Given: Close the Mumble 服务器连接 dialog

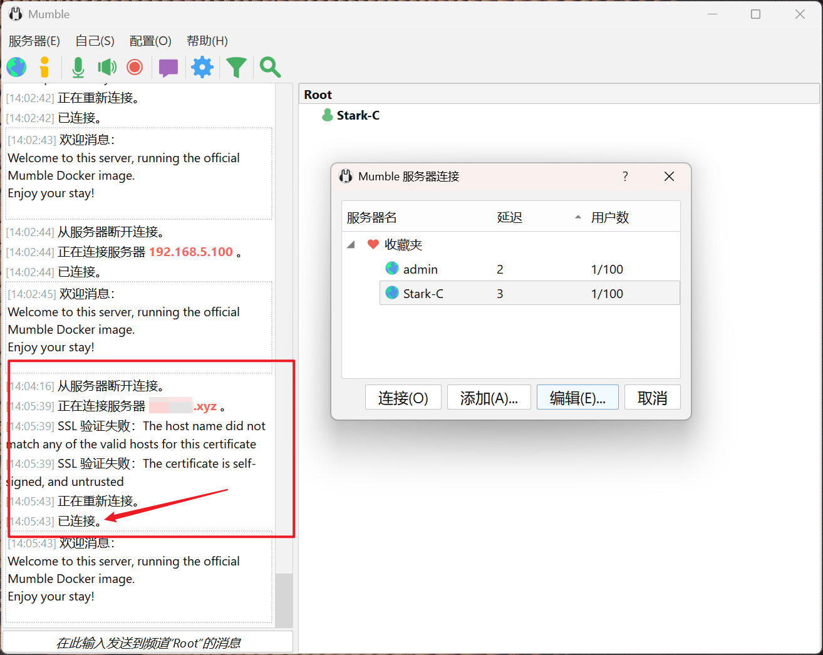Looking at the screenshot, I should click(669, 177).
